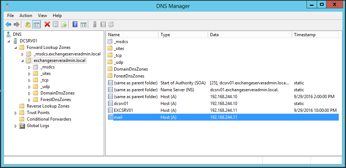Toggle Show/Hide Console Tree toolbar icon
Image resolution: width=346 pixels, height=168 pixels.
[37, 25]
